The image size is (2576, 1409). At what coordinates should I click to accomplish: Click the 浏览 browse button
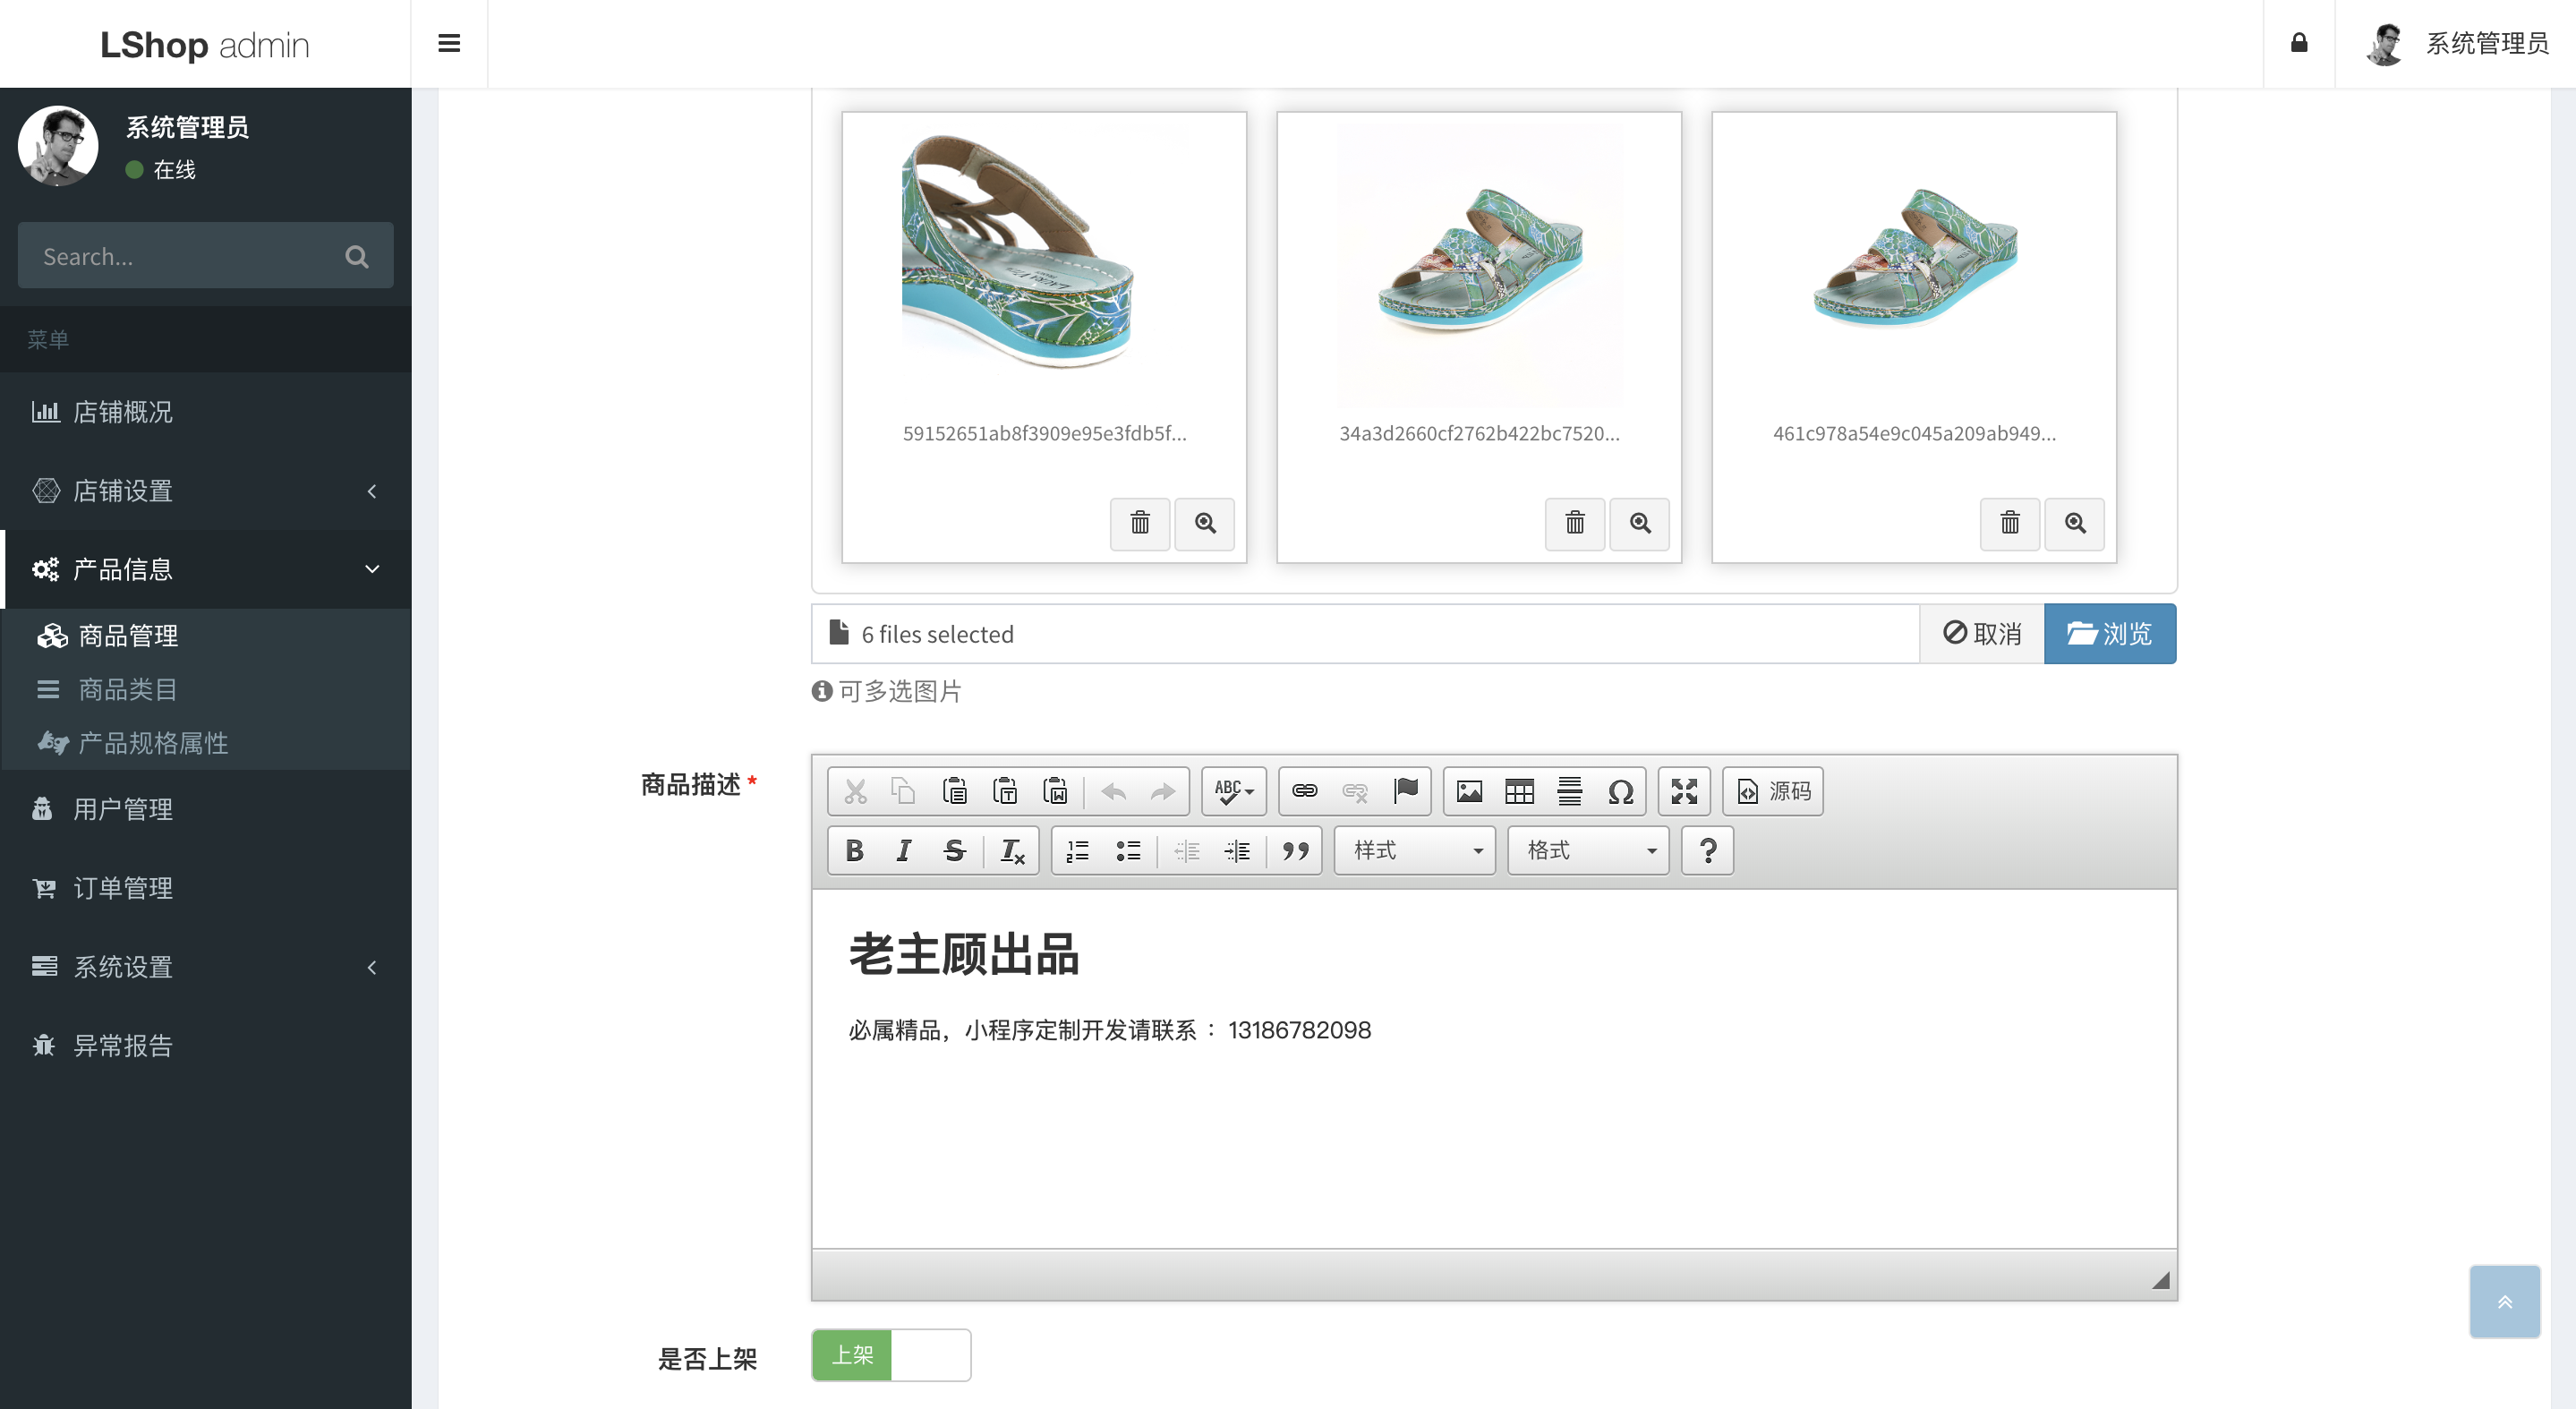click(2109, 634)
